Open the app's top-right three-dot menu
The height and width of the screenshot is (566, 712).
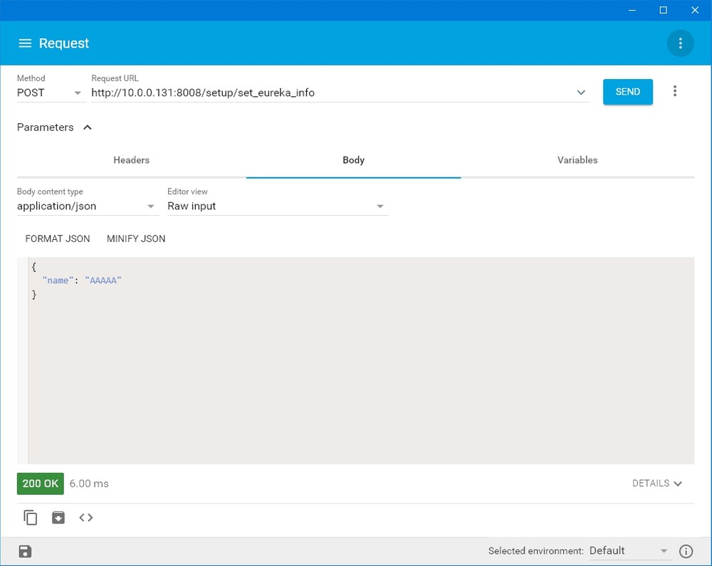tap(680, 43)
